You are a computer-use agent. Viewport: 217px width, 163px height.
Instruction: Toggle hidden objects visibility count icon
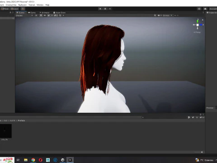click(56, 15)
